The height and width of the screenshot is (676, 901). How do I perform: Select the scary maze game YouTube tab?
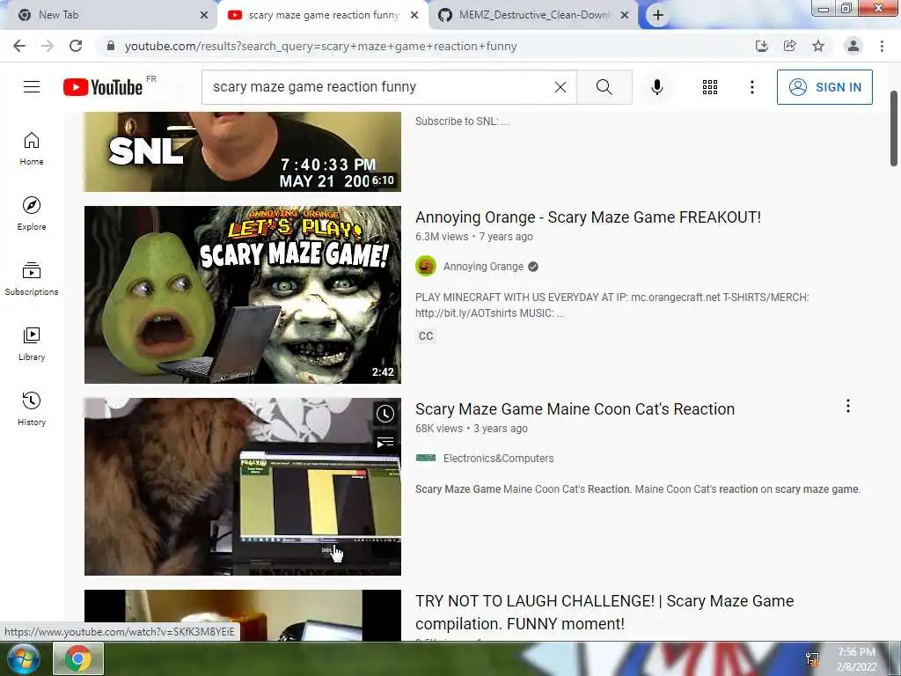pos(324,15)
